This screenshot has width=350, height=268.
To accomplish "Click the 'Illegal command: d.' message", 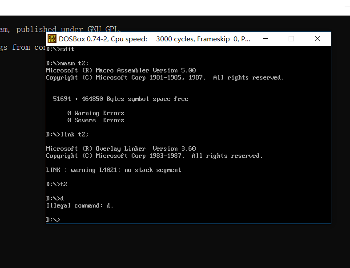I will click(x=80, y=205).
